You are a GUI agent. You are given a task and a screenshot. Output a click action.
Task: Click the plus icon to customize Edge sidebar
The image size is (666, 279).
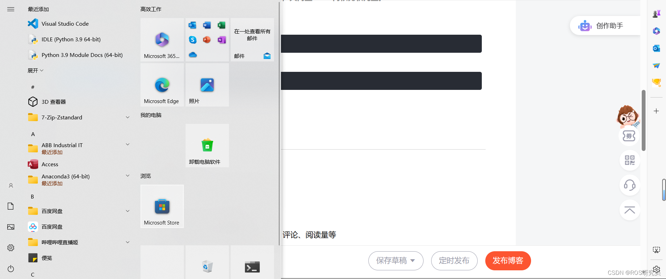click(x=656, y=111)
